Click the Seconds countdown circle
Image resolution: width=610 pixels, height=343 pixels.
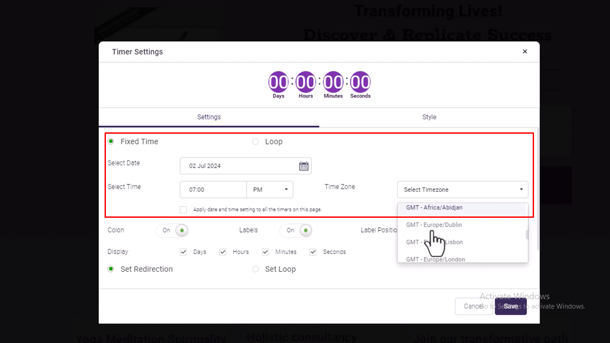click(360, 82)
